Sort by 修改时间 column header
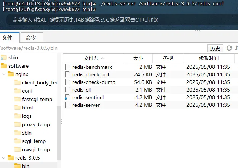The height and width of the screenshot is (168, 238). coord(209,58)
